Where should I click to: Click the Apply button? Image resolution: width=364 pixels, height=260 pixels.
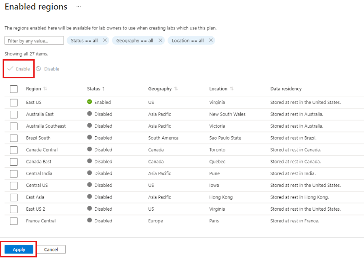pyautogui.click(x=18, y=249)
